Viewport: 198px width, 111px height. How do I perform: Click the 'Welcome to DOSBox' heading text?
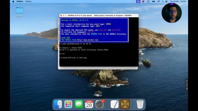click(75, 20)
